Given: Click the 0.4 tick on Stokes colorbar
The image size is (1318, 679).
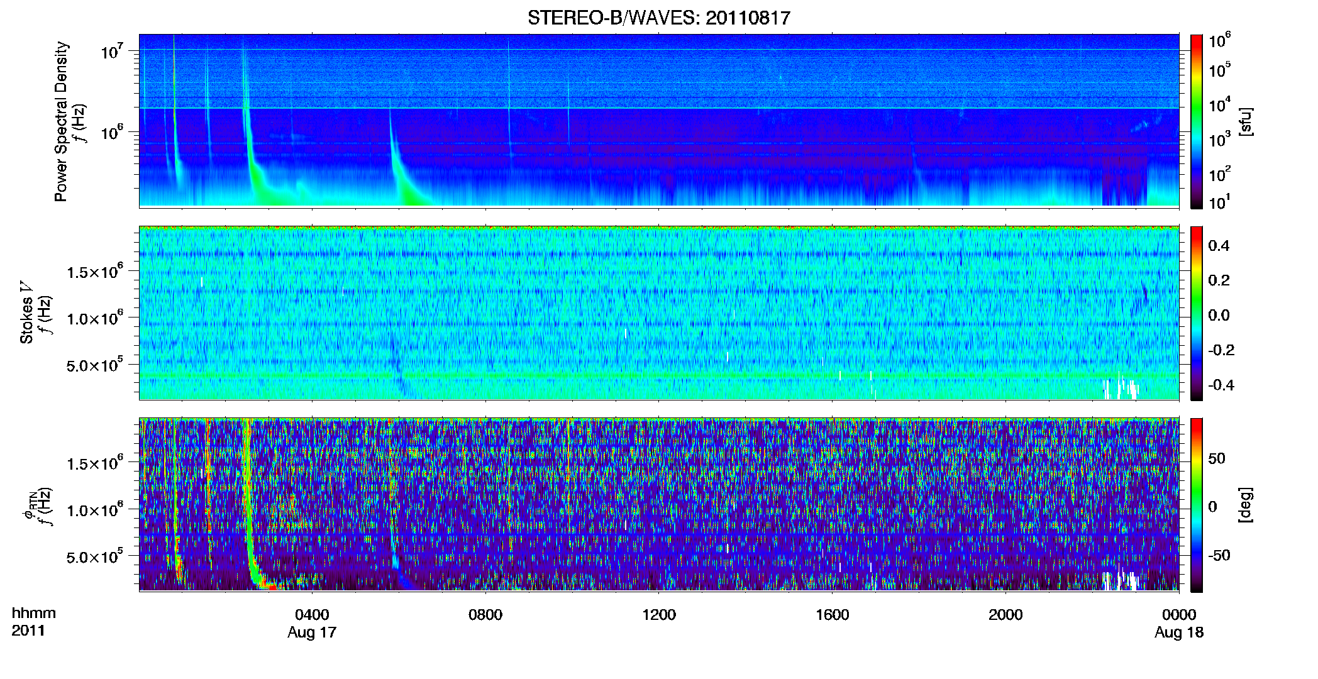Looking at the screenshot, I should pyautogui.click(x=1219, y=246).
